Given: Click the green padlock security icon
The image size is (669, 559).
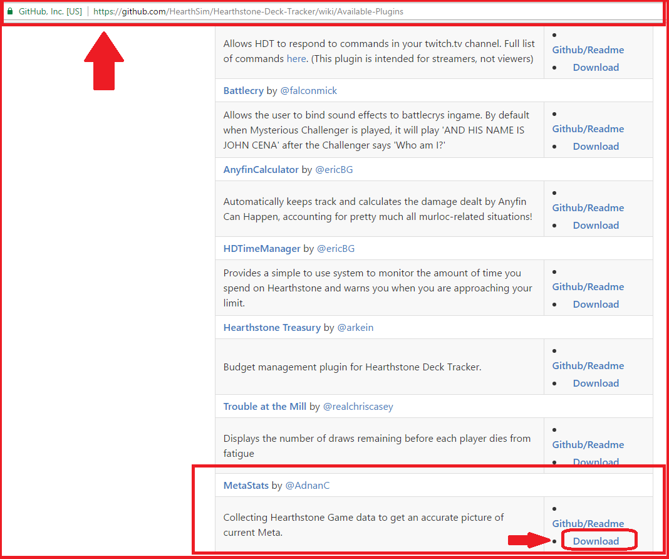Looking at the screenshot, I should 10,11.
